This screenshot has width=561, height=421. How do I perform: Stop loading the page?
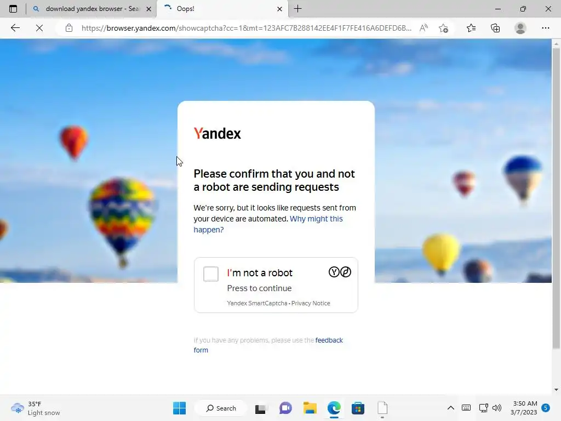(x=39, y=28)
